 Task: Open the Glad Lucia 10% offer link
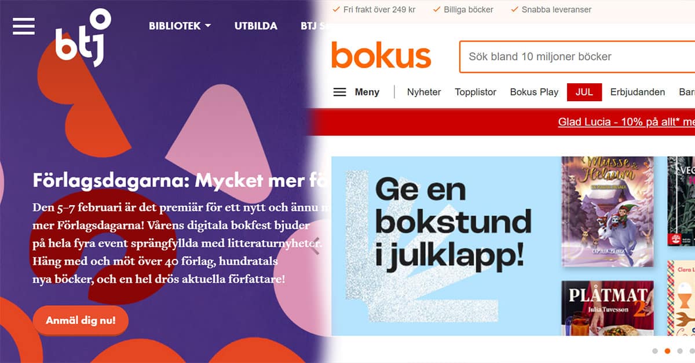tap(626, 122)
